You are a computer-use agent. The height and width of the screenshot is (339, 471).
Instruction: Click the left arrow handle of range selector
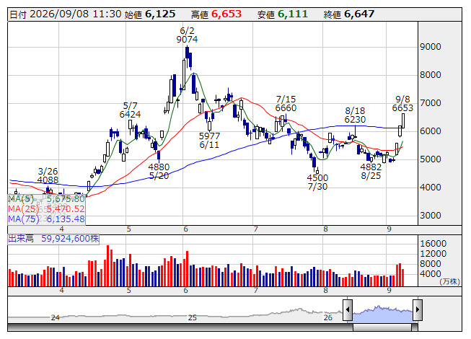point(348,309)
